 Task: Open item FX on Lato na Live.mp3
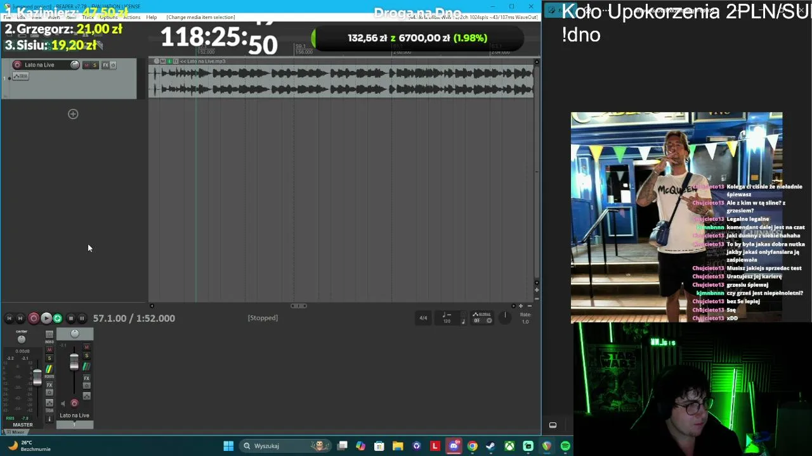pos(176,61)
